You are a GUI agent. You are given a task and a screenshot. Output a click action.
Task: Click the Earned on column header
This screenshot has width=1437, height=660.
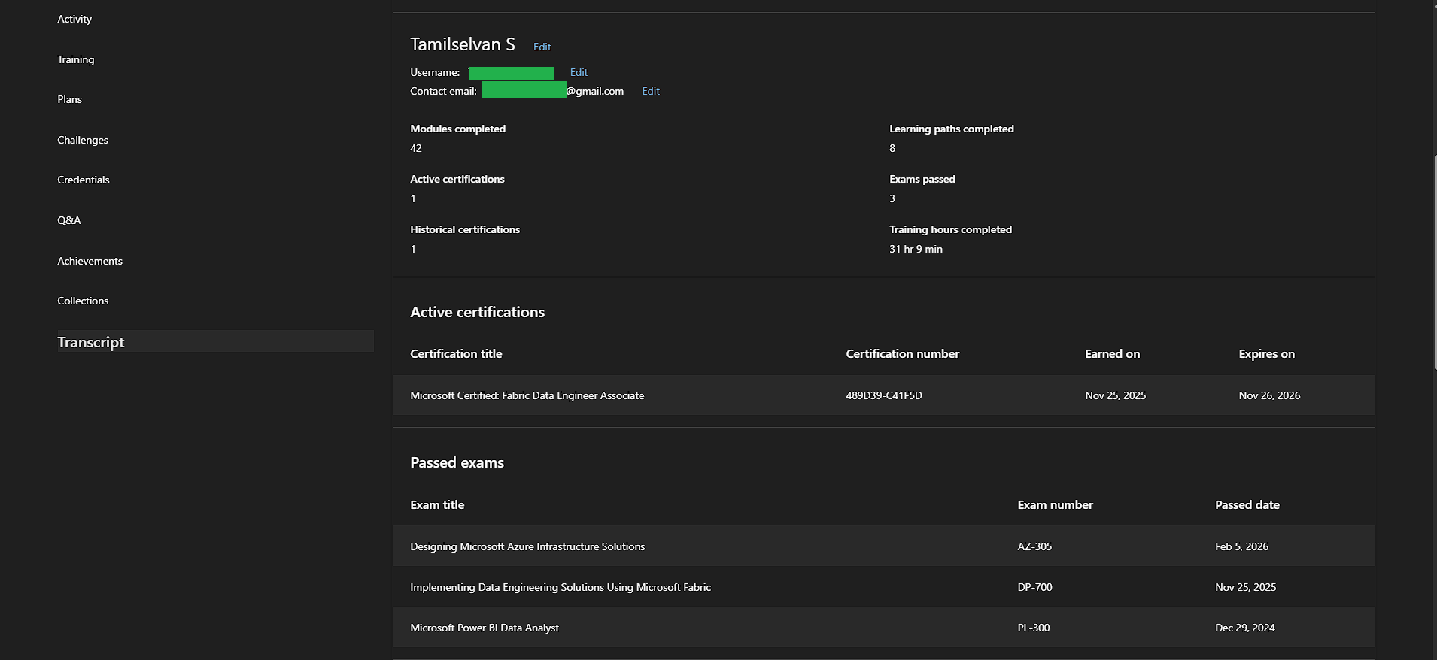tap(1113, 353)
